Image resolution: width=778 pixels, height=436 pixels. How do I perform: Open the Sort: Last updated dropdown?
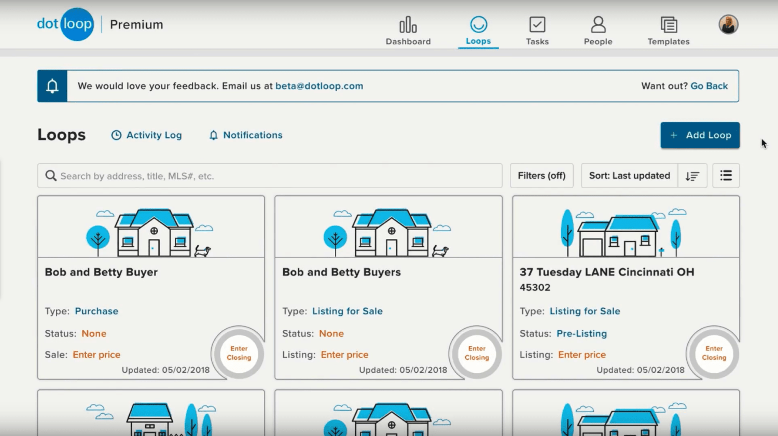(629, 175)
